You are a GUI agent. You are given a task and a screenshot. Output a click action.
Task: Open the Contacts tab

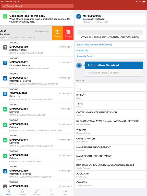(22, 192)
